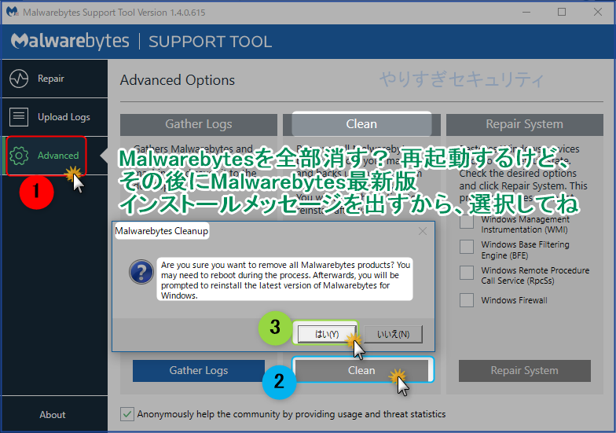The width and height of the screenshot is (616, 433).
Task: Maximize the Support Tool window
Action: click(562, 13)
